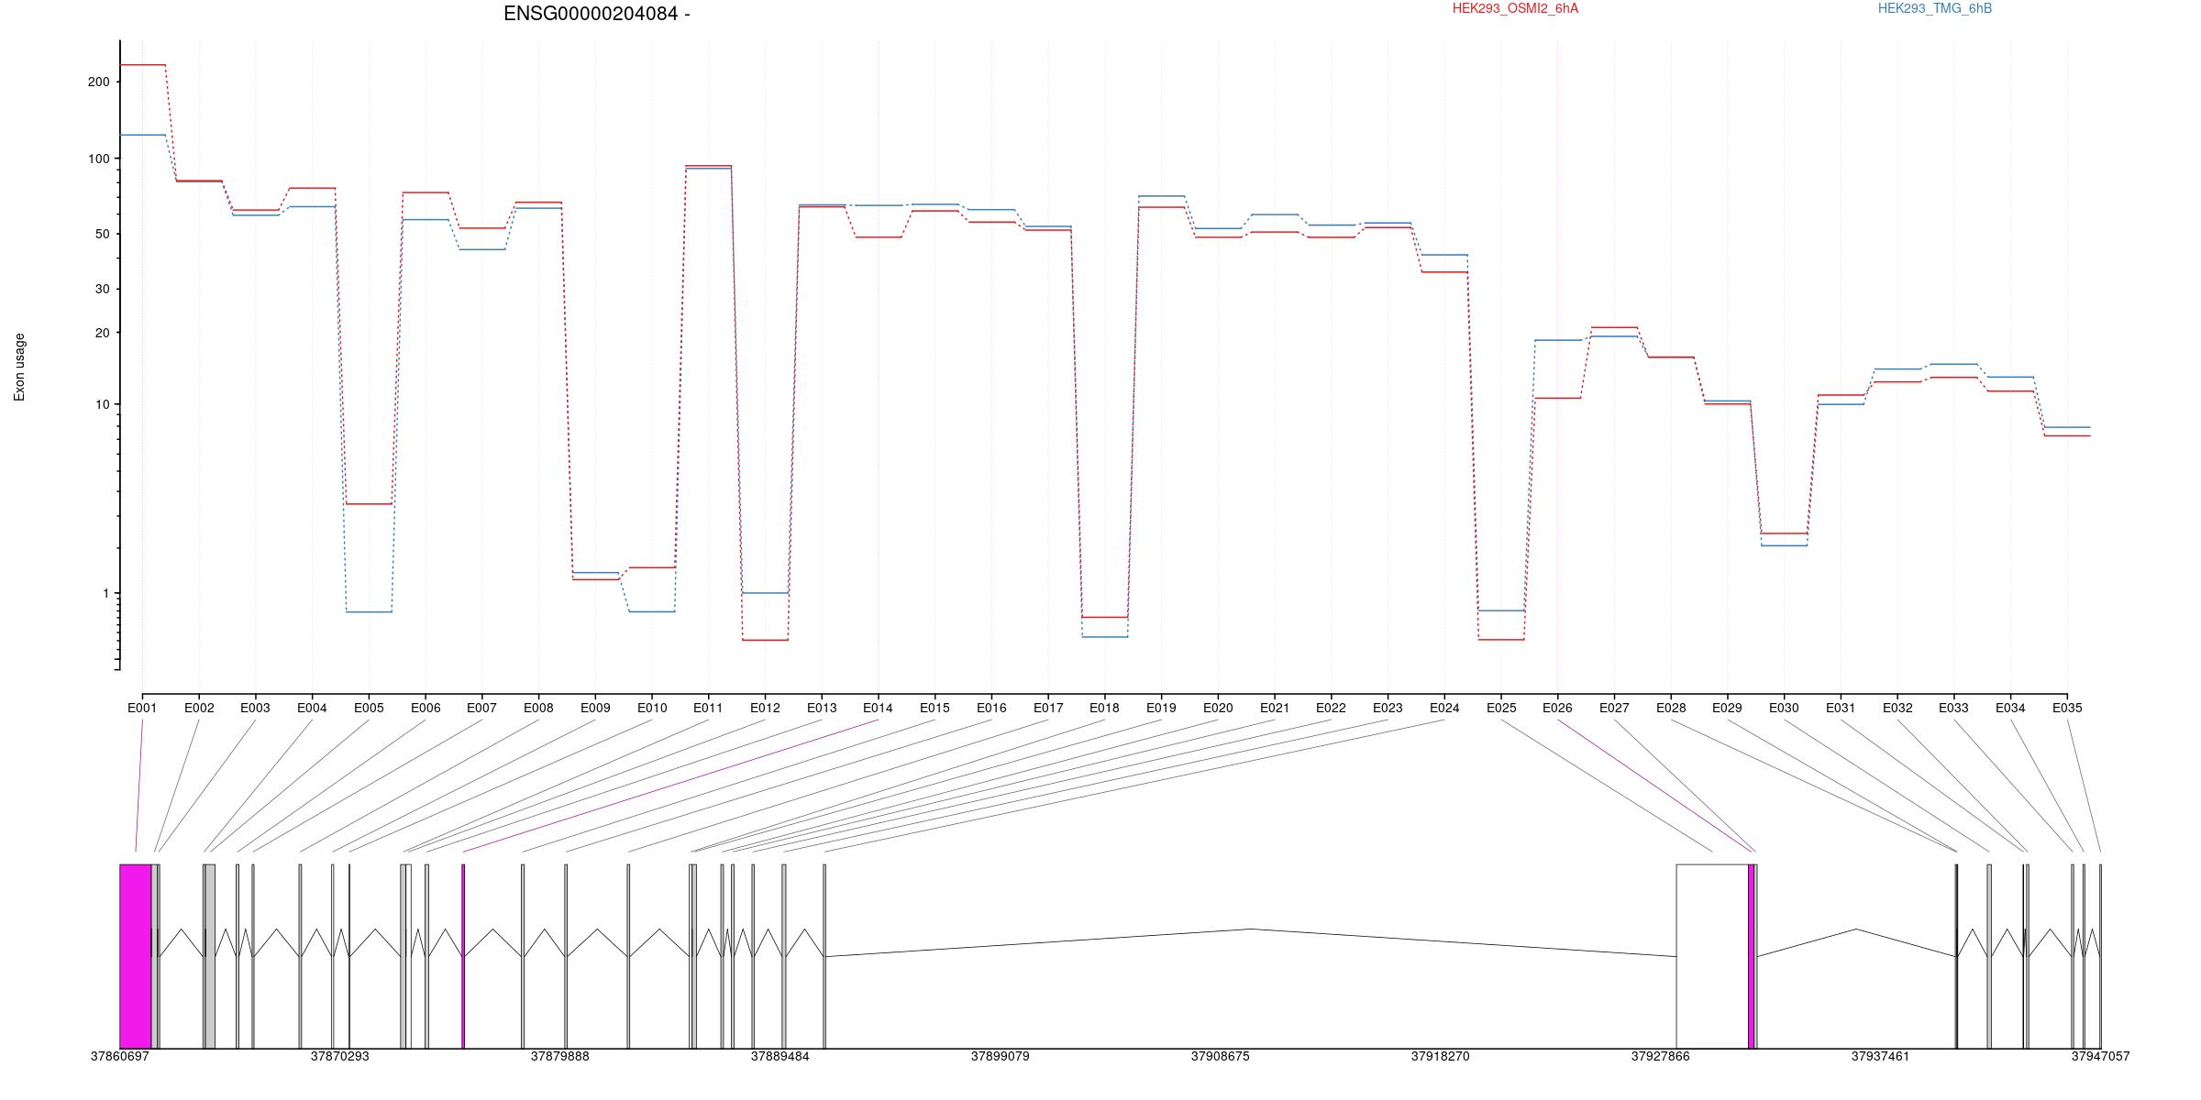Image resolution: width=2201 pixels, height=1100 pixels.
Task: Click the E016 exon label
Action: click(x=991, y=708)
